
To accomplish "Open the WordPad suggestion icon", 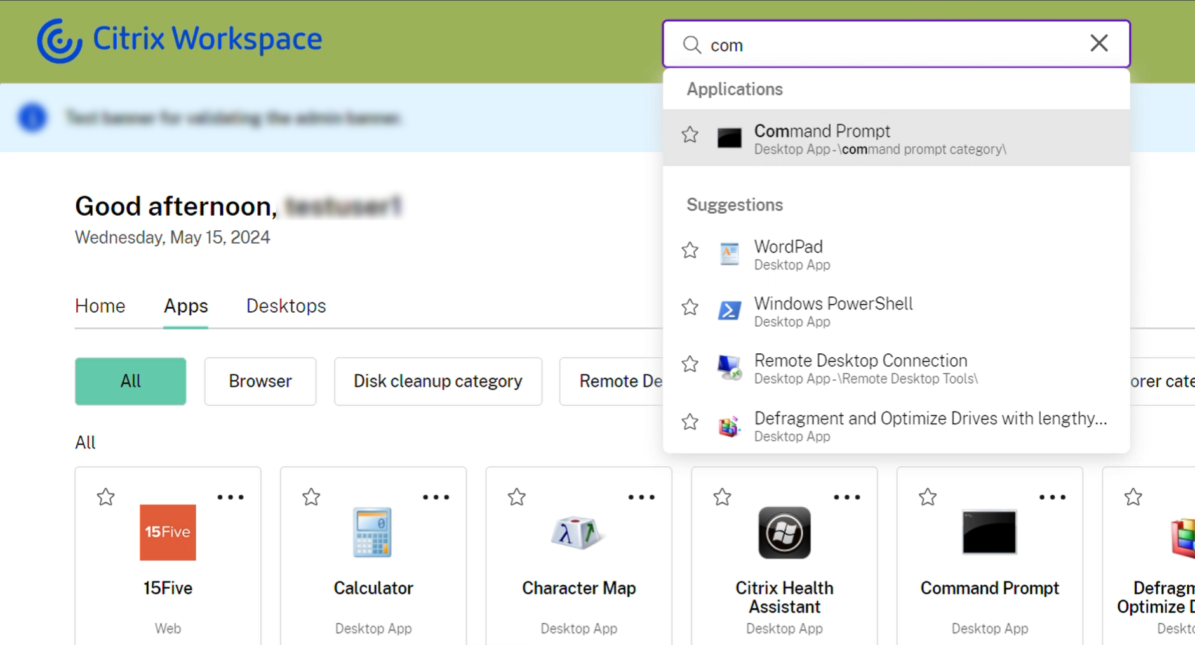I will (730, 254).
